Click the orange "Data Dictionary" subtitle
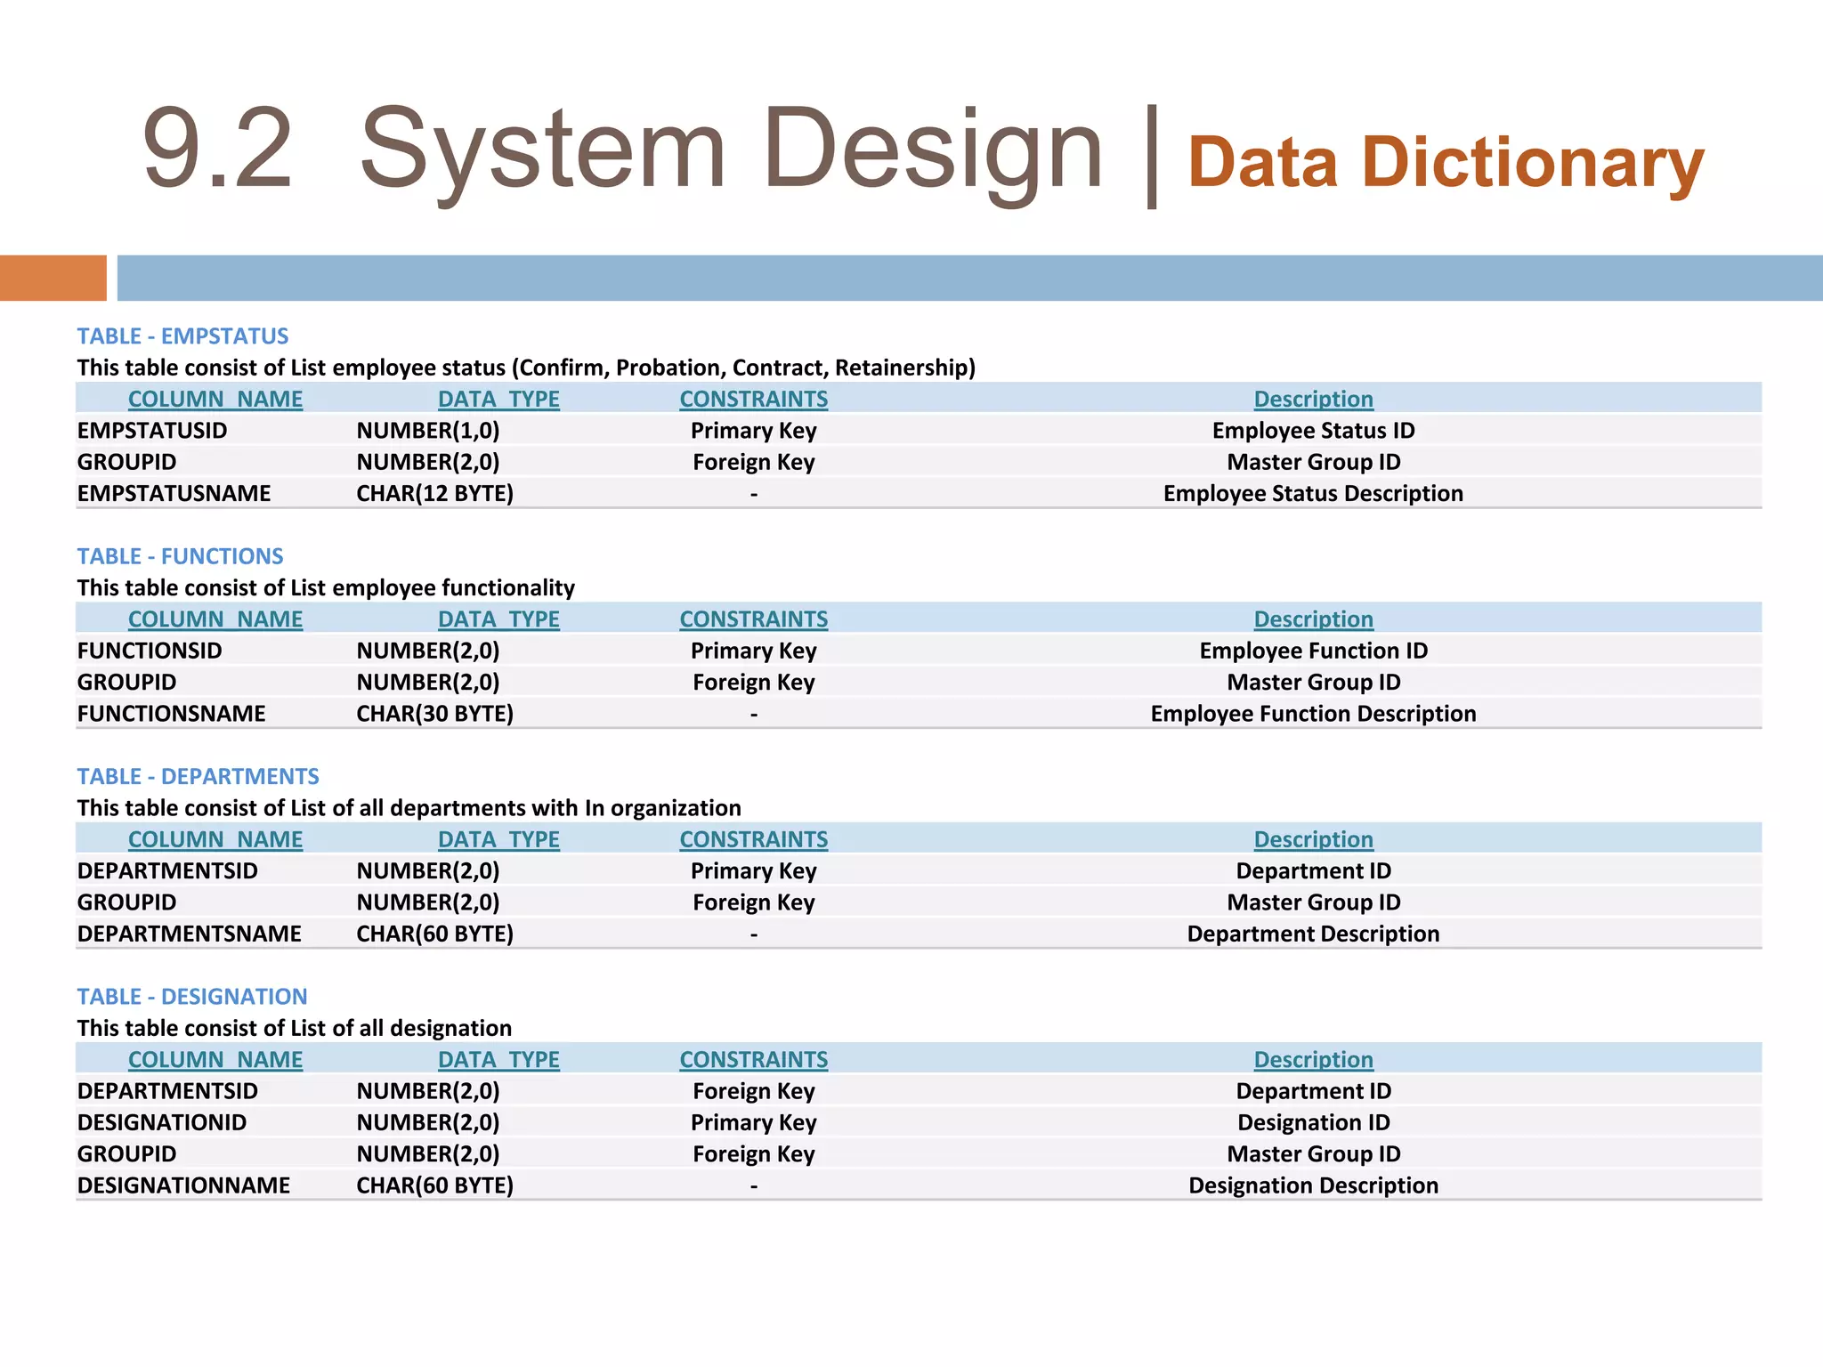Viewport: 1823px width, 1367px height. coord(1446,162)
